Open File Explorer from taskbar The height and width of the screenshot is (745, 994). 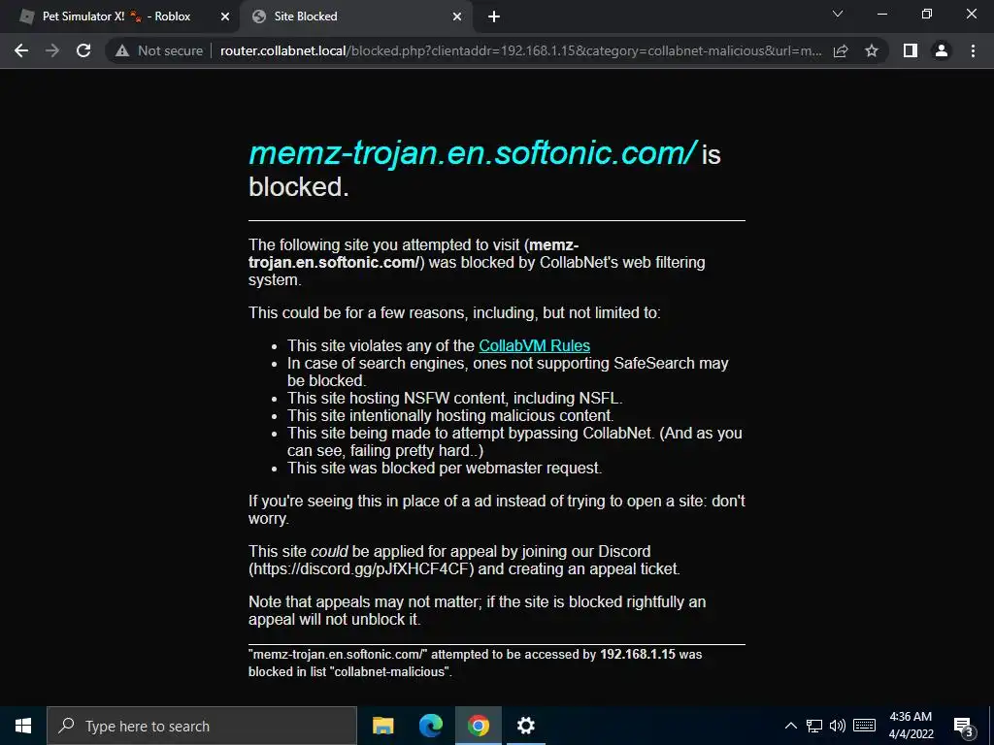[x=382, y=726]
